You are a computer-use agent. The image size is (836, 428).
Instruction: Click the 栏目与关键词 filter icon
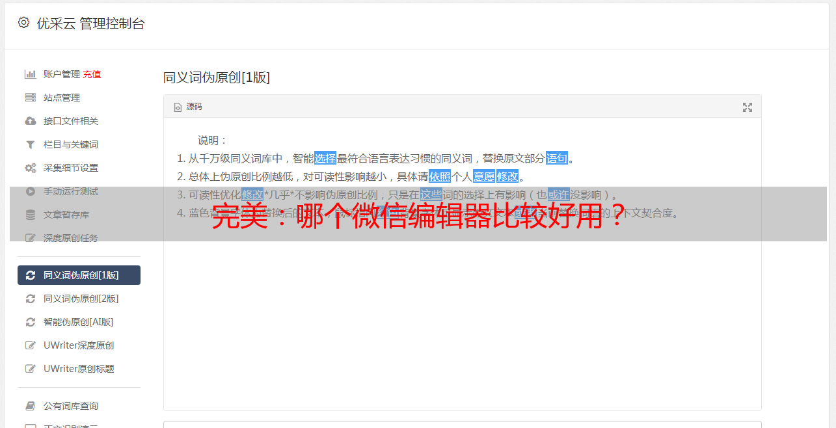tap(30, 144)
